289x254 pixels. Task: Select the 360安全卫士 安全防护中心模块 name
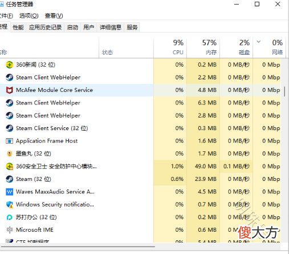coord(56,167)
